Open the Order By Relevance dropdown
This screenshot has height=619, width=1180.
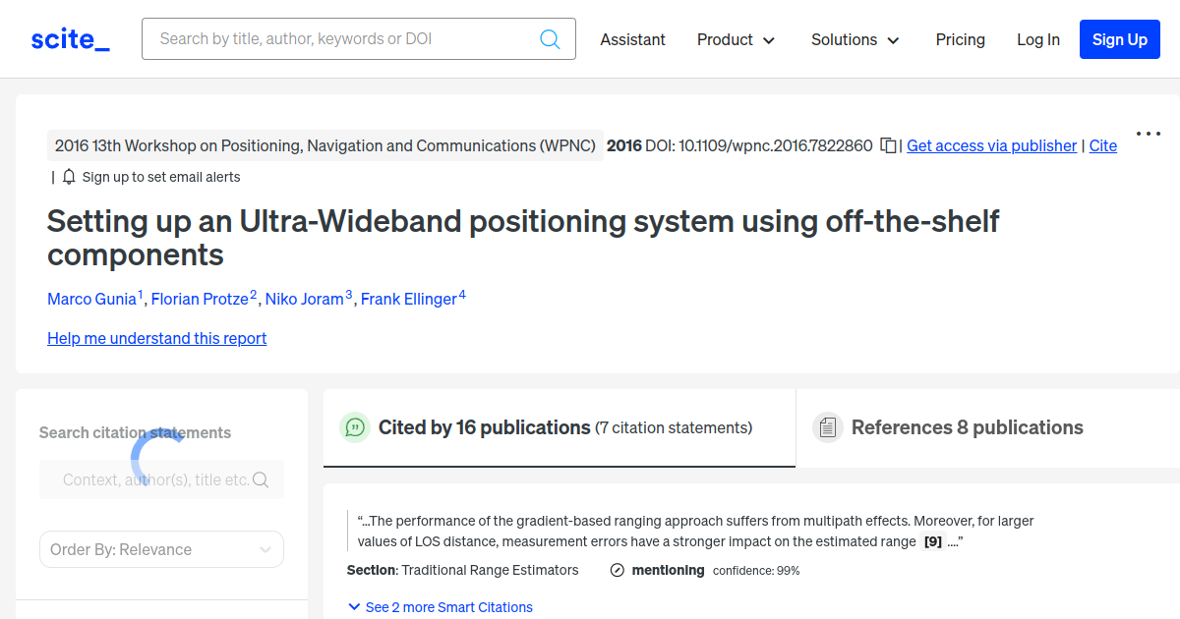point(160,549)
